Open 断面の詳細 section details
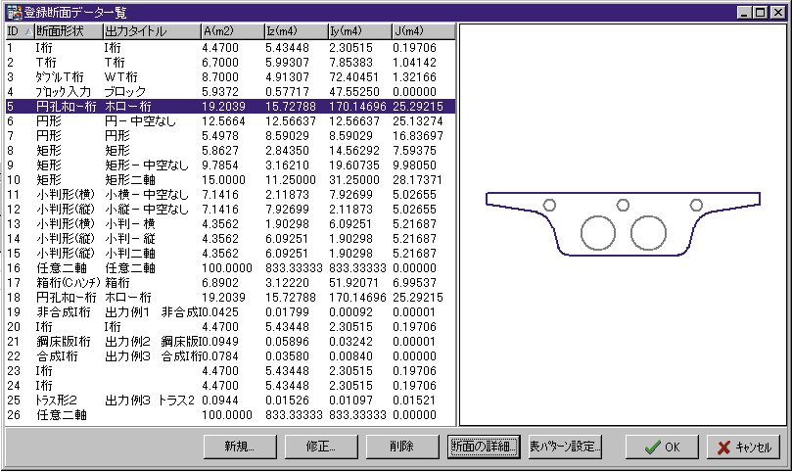Screen dimensions: 792x472 [x=483, y=447]
